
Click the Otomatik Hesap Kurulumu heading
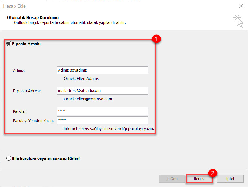33,18
